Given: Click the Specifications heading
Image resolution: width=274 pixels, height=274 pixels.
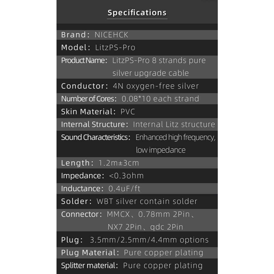Looking at the screenshot, I should [137, 13].
